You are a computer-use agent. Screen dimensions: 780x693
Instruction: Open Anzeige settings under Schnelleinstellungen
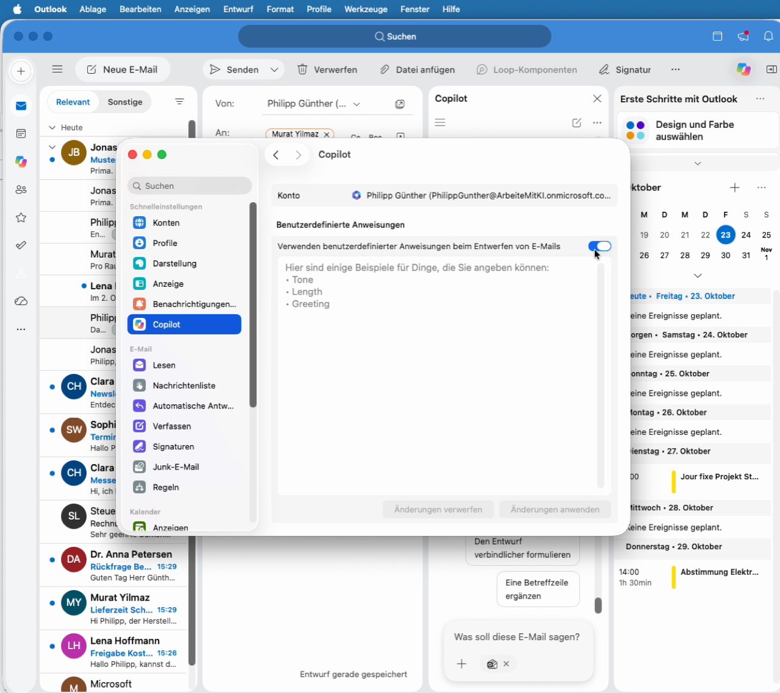[184, 284]
